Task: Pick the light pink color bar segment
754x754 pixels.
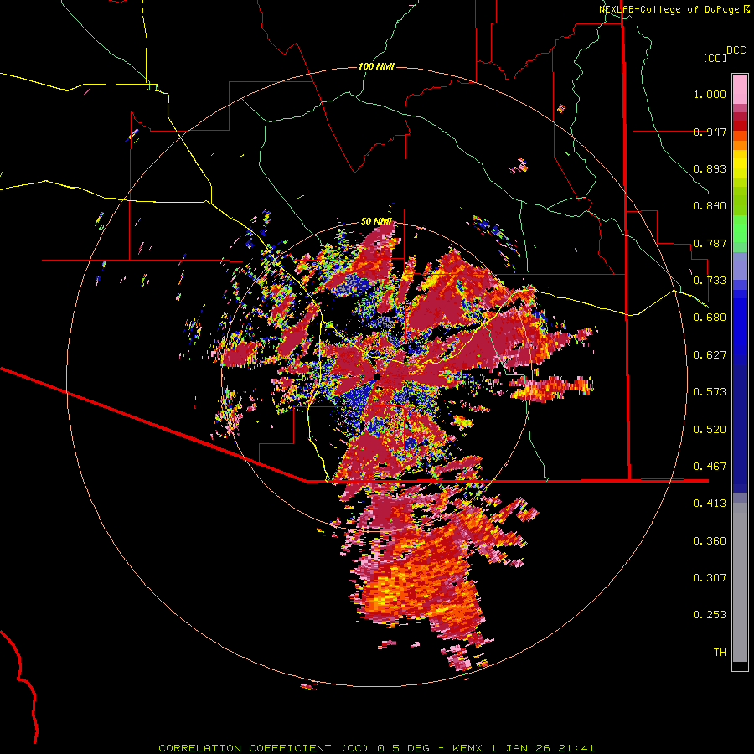Action: [740, 90]
